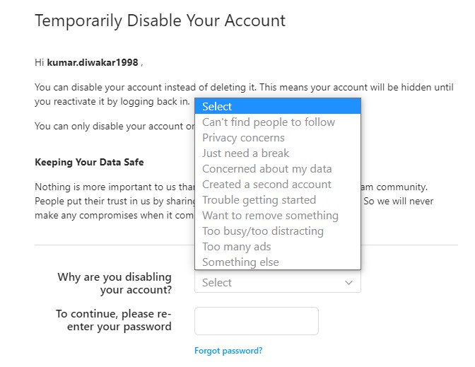Click the "Keeping Your Data Safe" heading
Screen dimensions: 475x367
tap(89, 162)
